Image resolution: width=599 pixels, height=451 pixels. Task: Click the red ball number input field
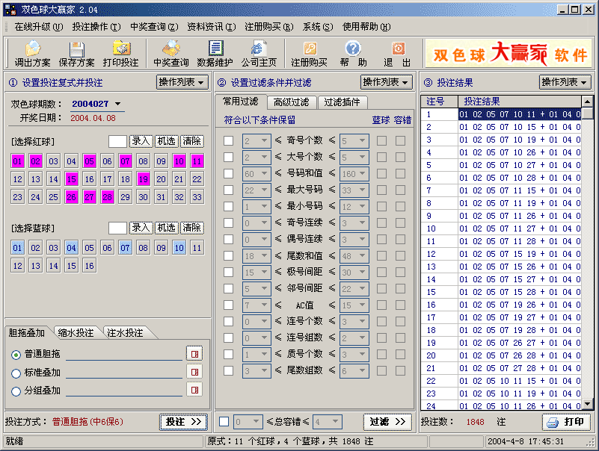pos(117,141)
